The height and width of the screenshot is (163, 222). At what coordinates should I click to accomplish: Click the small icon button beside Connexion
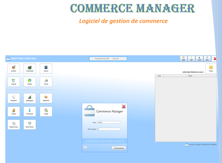click(85, 148)
